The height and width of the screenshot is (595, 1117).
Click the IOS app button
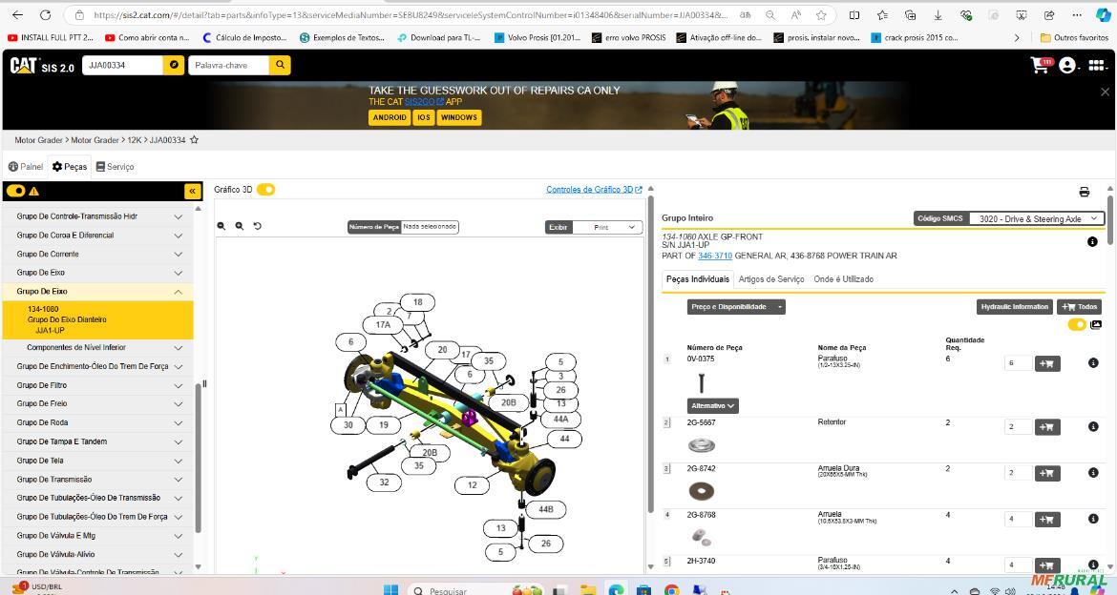click(424, 117)
